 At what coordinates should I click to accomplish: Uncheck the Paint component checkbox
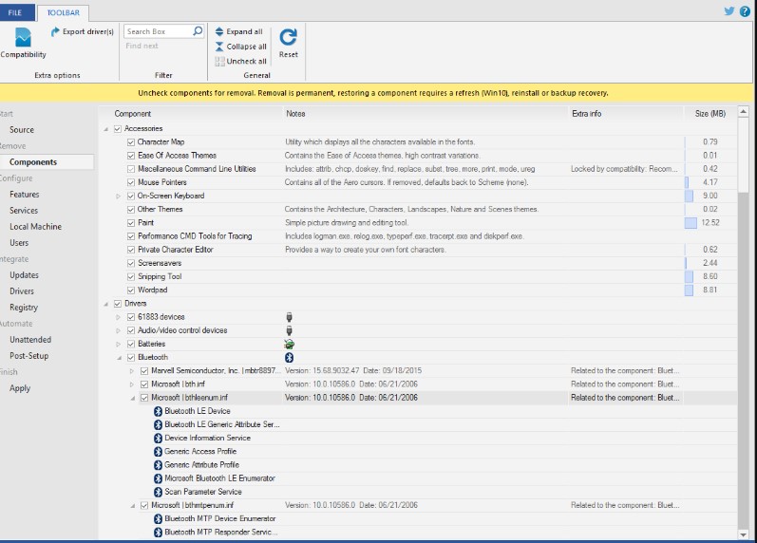(131, 222)
